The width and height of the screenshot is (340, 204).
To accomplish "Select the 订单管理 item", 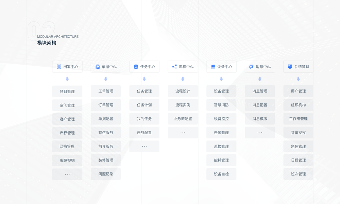I will click(106, 105).
